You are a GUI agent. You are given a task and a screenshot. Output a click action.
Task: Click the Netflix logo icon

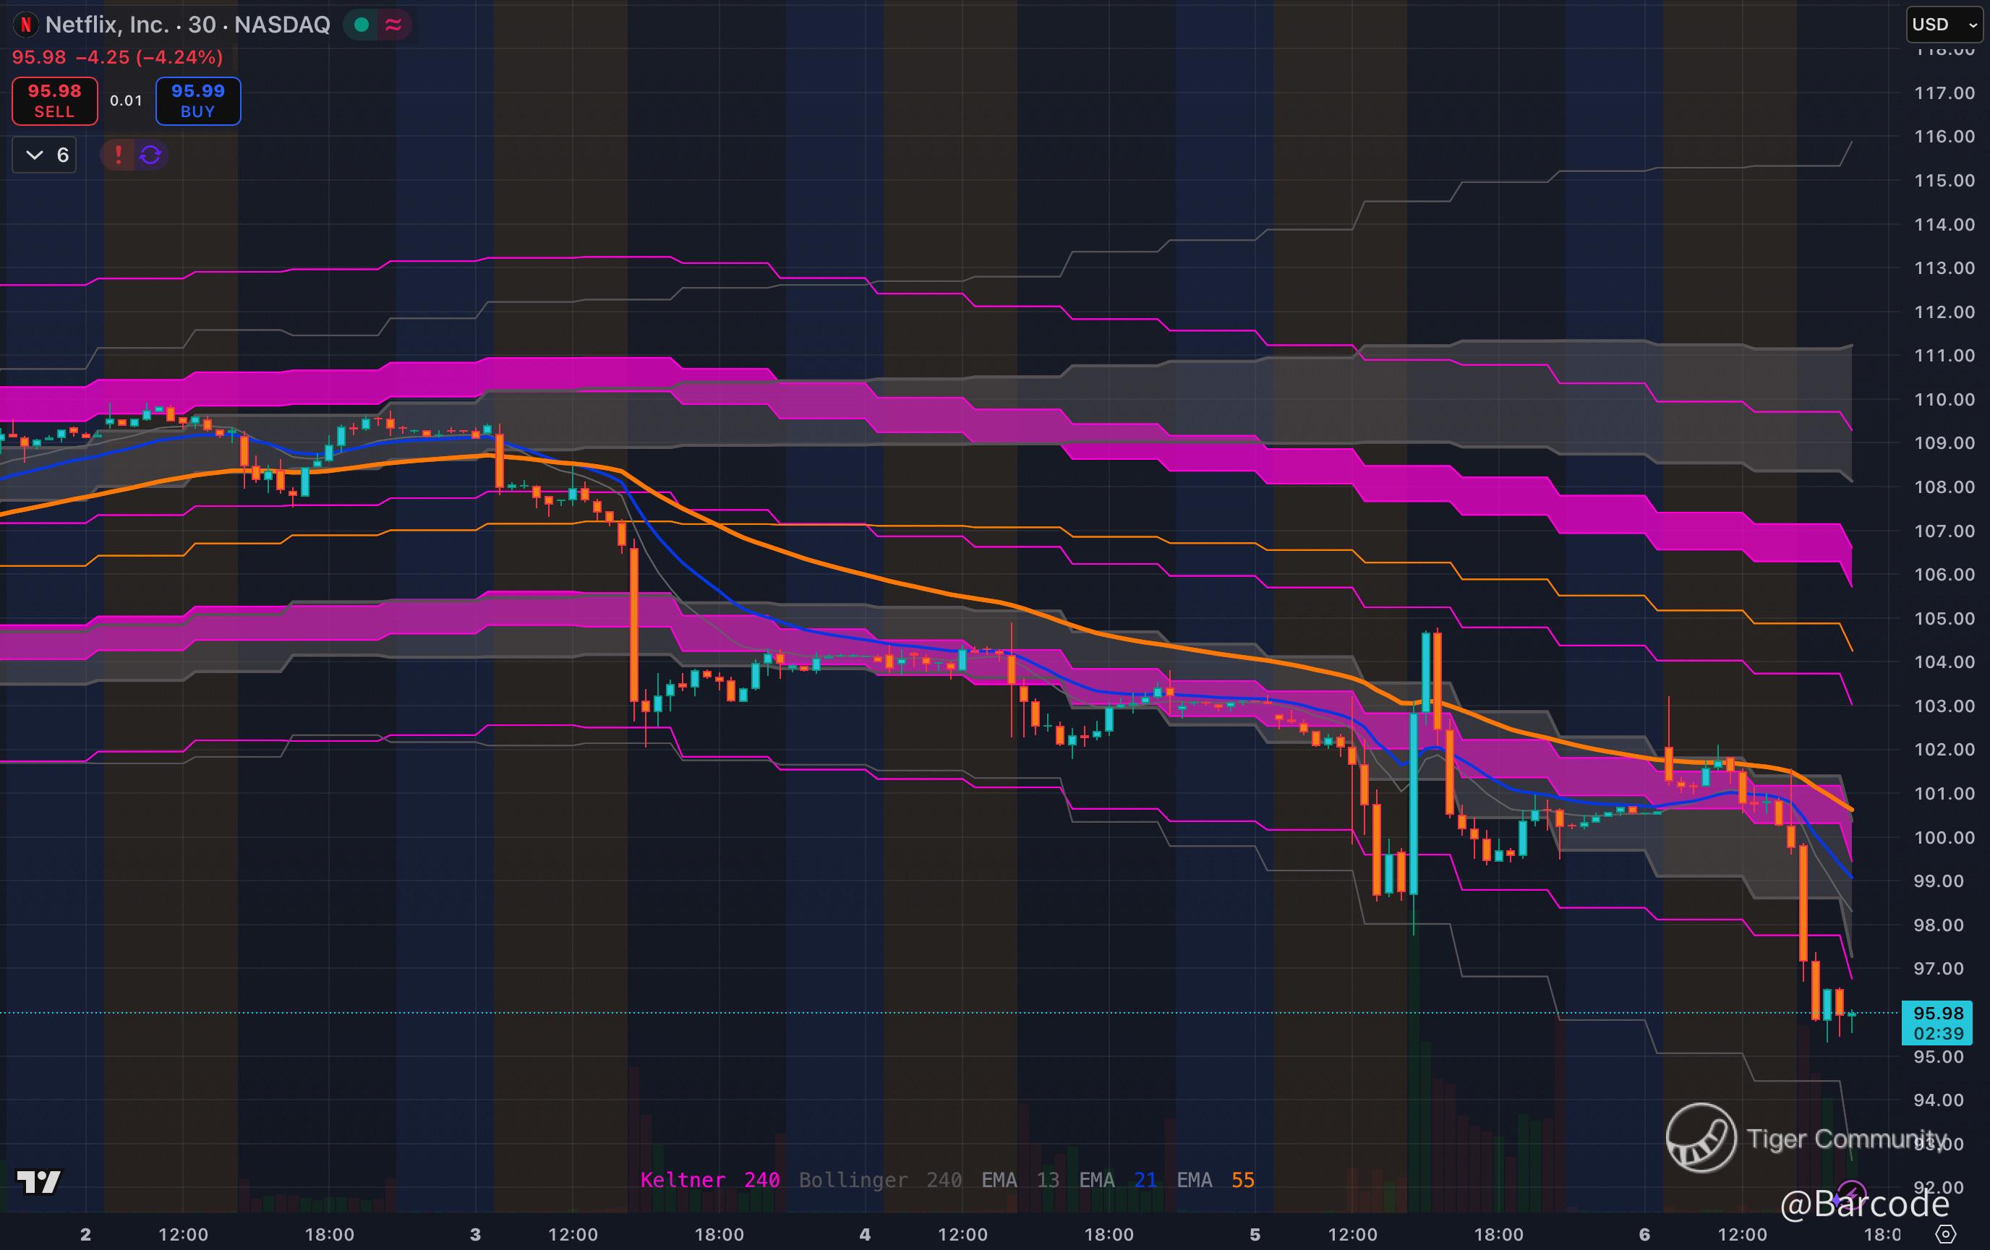pyautogui.click(x=25, y=25)
